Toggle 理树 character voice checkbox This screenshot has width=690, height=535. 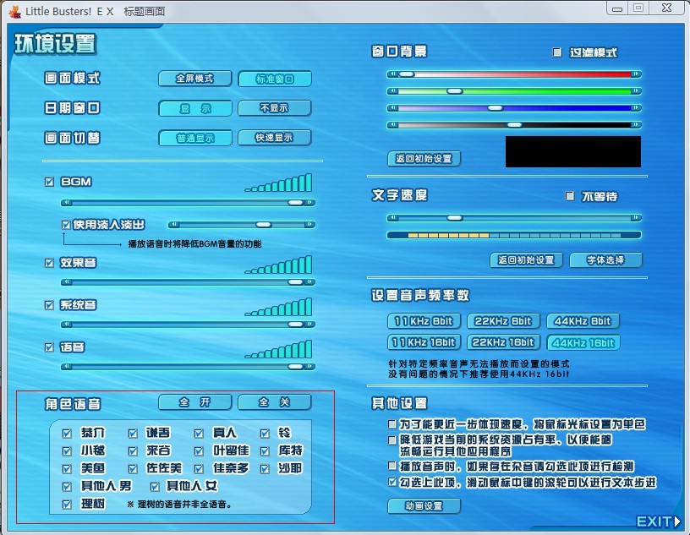click(67, 505)
